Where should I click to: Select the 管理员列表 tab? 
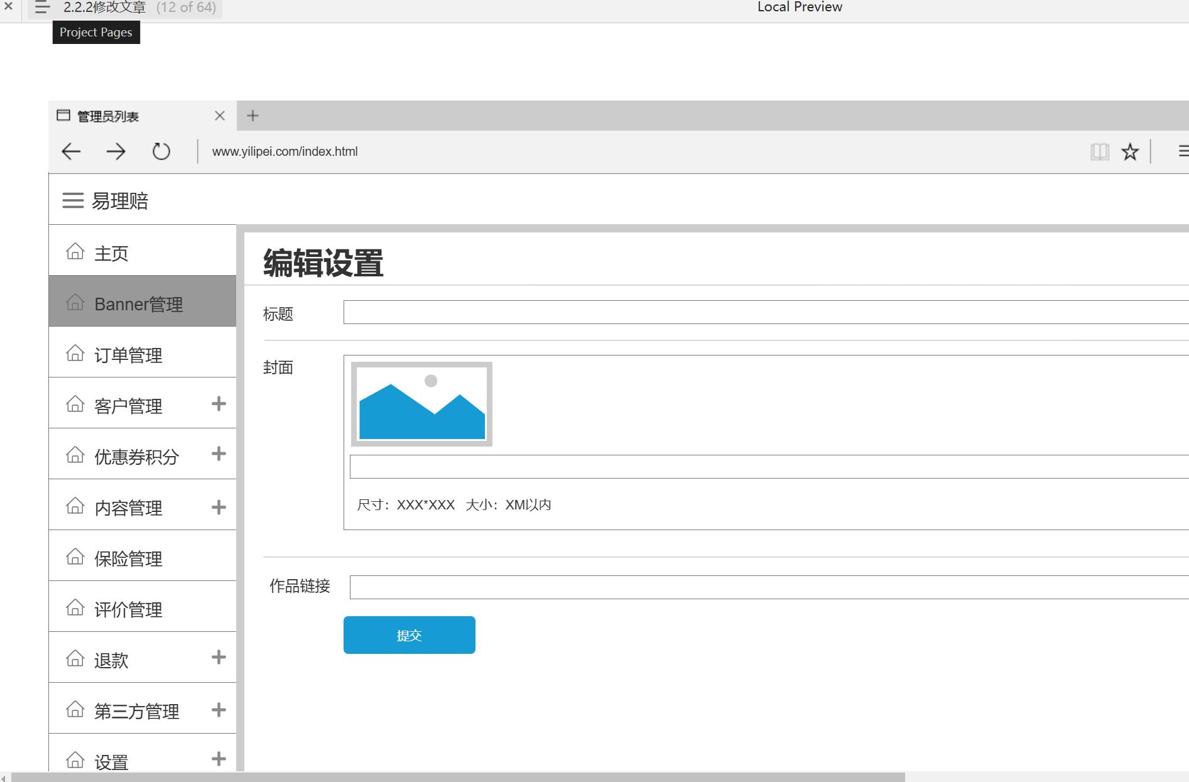tap(143, 116)
